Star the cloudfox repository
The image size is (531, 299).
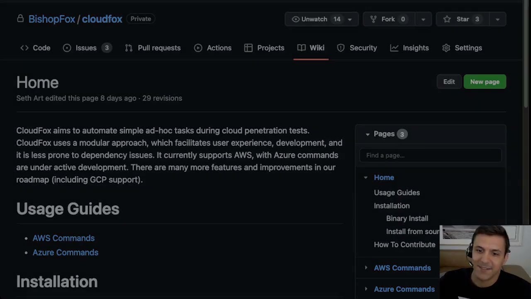[458, 19]
